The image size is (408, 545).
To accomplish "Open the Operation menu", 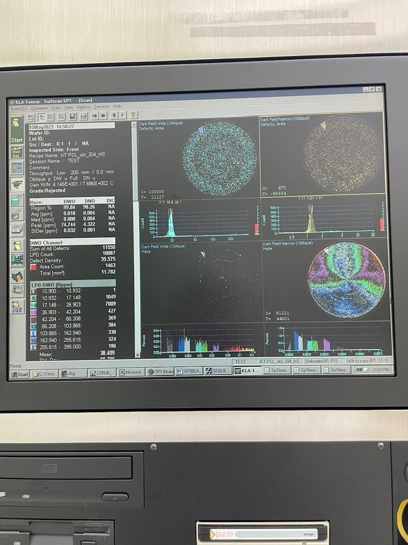I will (x=39, y=108).
